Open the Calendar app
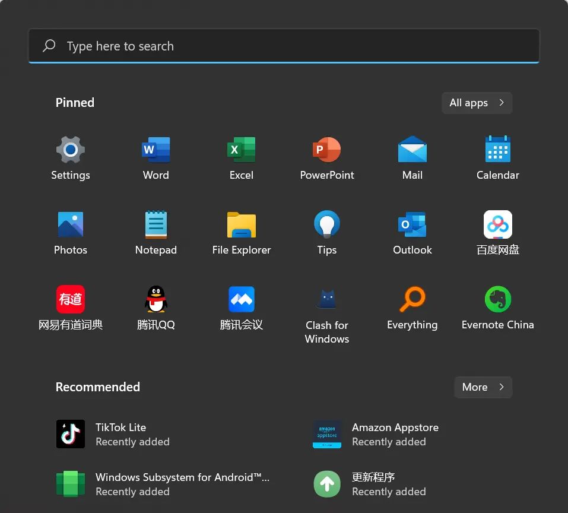 click(497, 157)
